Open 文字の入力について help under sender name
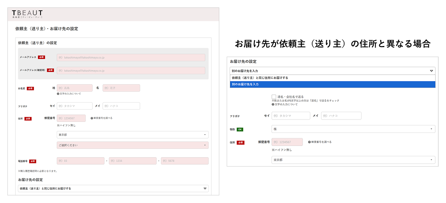The height and width of the screenshot is (203, 446). [x=69, y=94]
